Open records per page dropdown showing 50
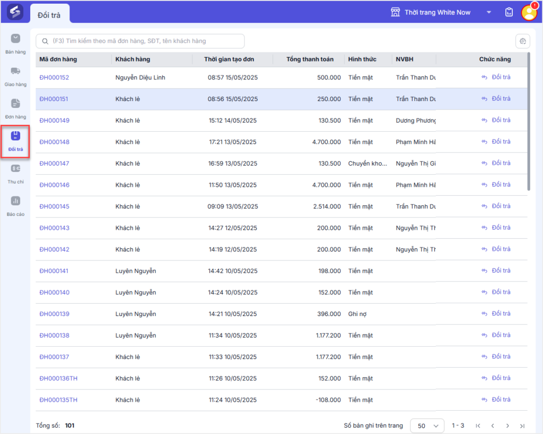Viewport: 543px width, 434px height. 427,426
